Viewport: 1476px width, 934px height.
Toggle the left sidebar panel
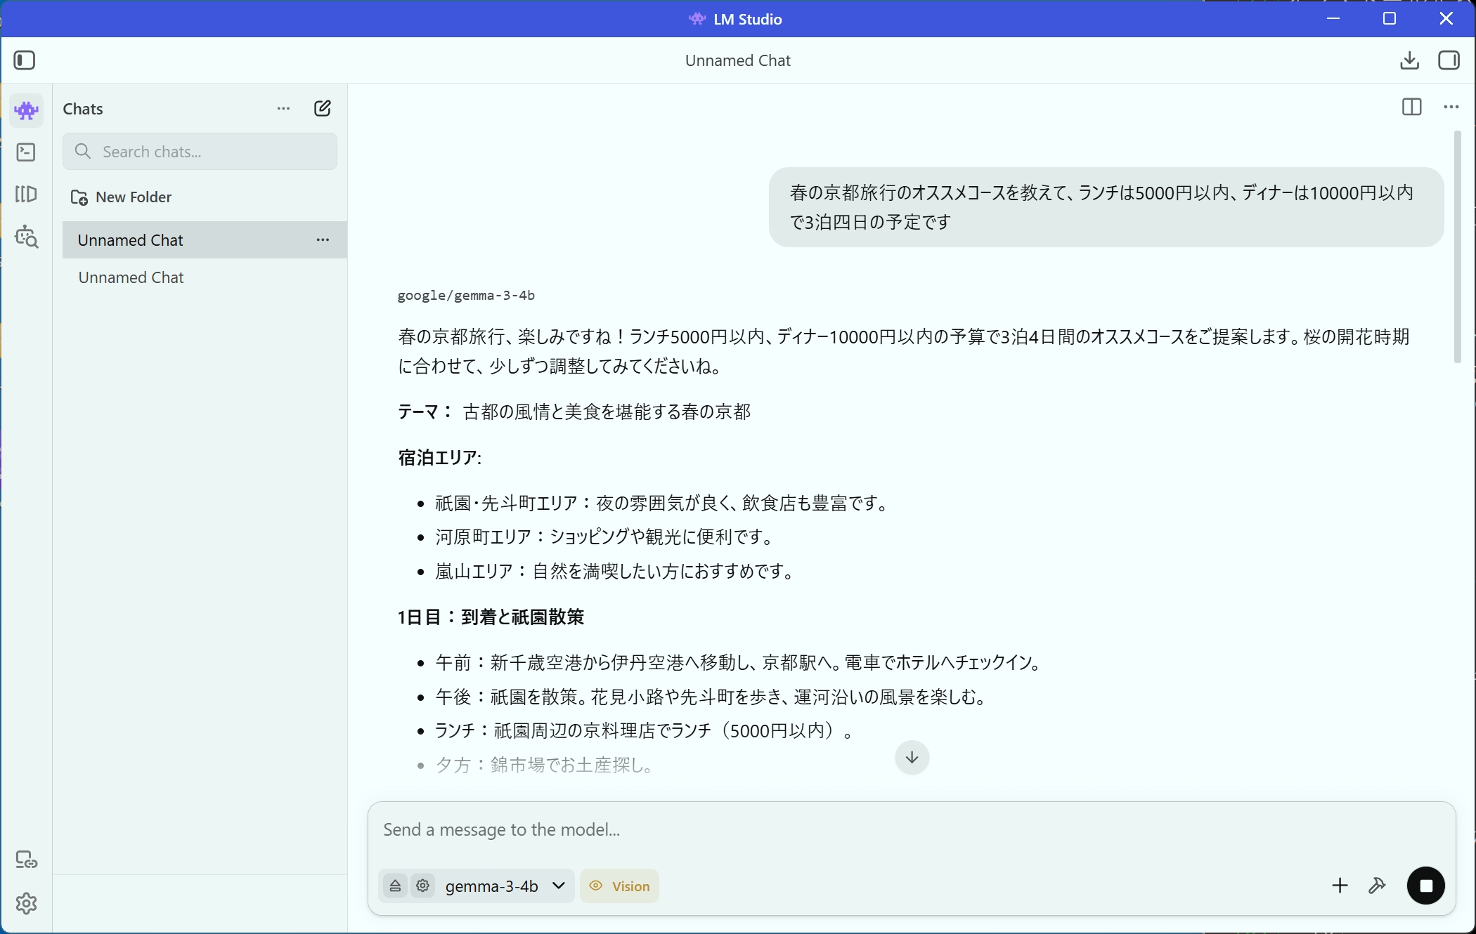[x=25, y=60]
